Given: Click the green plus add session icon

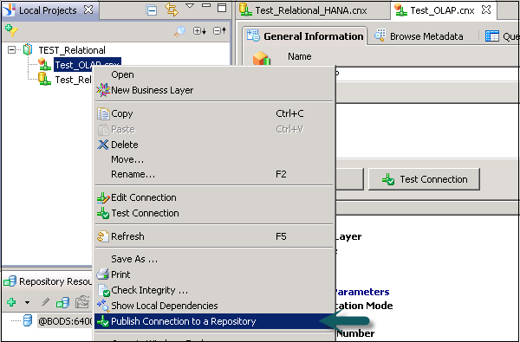Looking at the screenshot, I should pyautogui.click(x=11, y=302).
